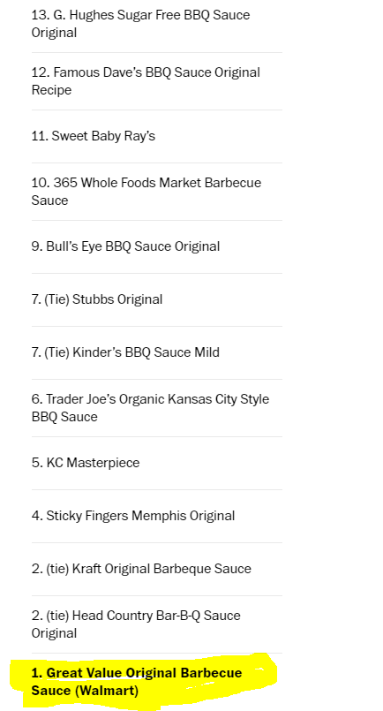
Task: Select 365 Whole Foods Market Barbecue Sauce
Action: tap(146, 192)
